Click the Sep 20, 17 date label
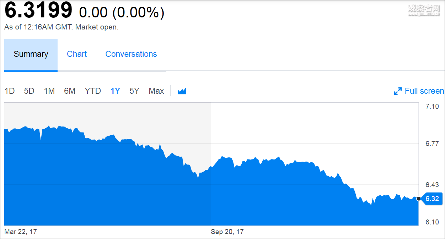Screen dimensions: 445x239 tap(227, 232)
